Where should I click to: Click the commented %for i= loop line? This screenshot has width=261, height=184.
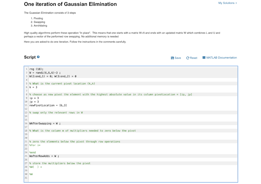coord(35,145)
